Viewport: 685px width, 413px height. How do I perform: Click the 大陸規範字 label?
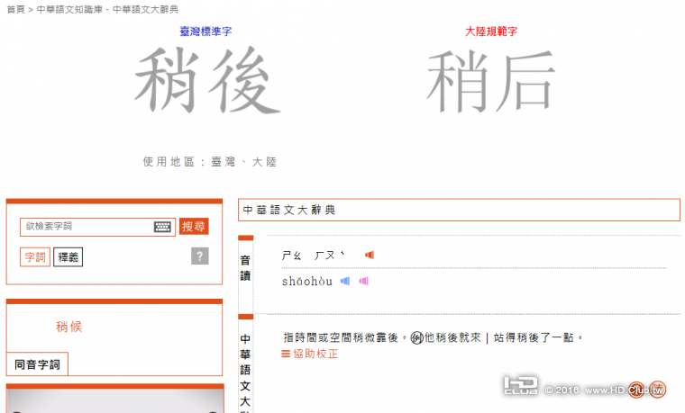[491, 31]
